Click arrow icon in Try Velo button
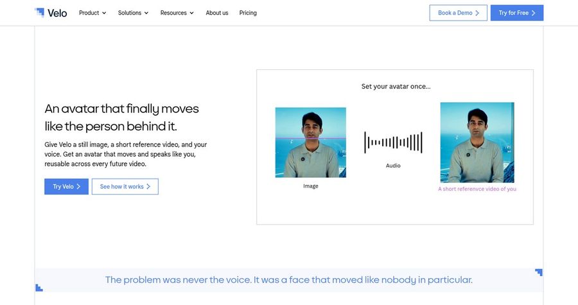 [x=78, y=187]
